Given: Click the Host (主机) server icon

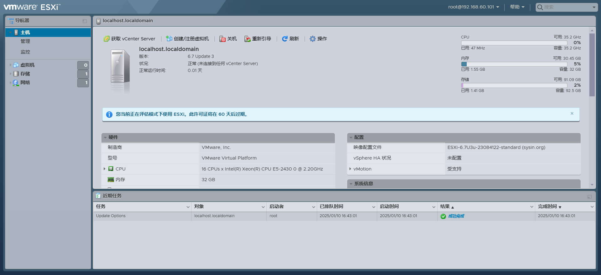Looking at the screenshot, I should tap(16, 33).
